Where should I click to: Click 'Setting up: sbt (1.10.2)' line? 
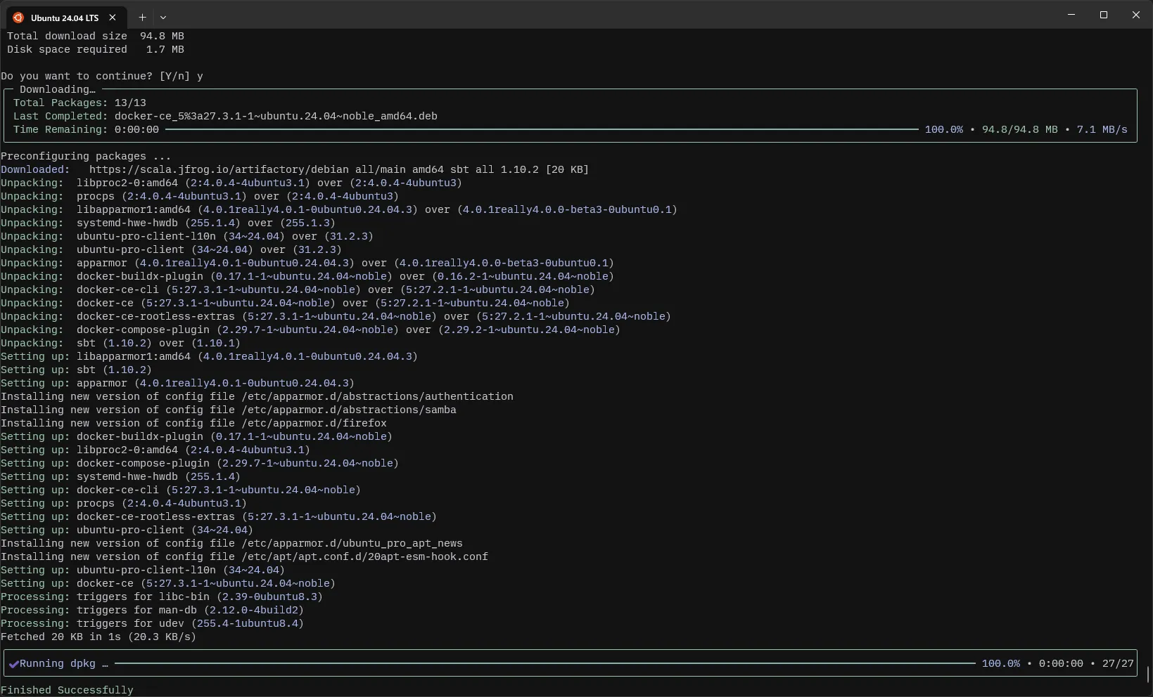pos(76,370)
